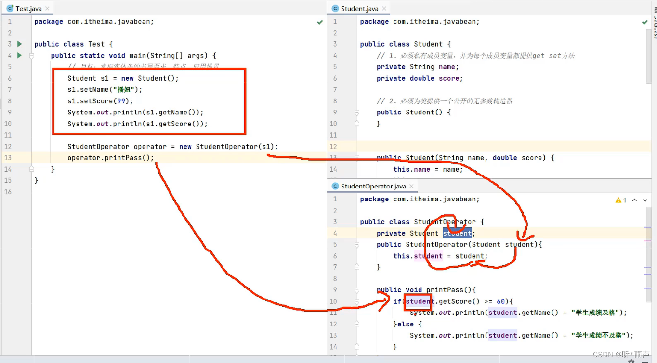Collapse StudentOperator constructor at line 5
Screen dimensions: 657x363
(x=357, y=245)
